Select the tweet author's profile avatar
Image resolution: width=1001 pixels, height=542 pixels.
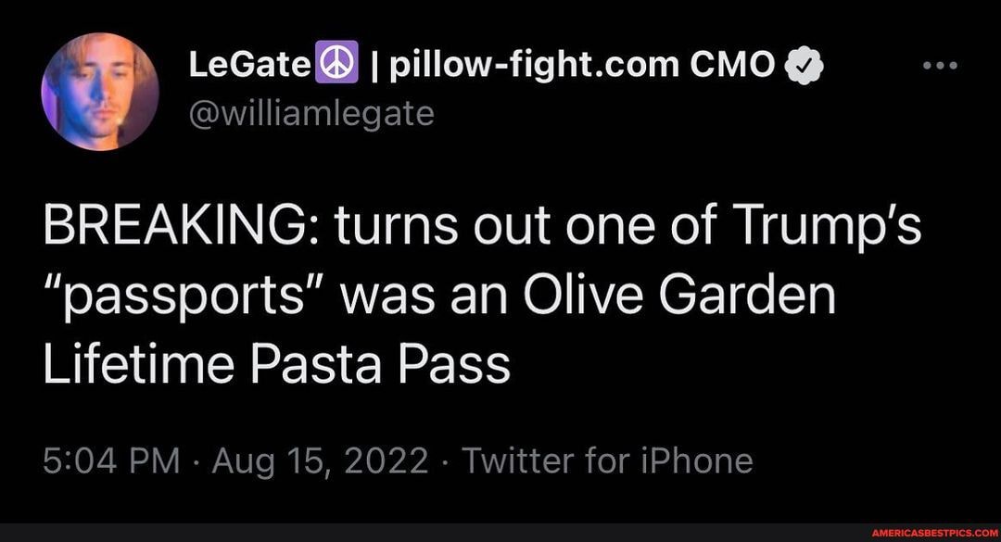click(x=99, y=90)
